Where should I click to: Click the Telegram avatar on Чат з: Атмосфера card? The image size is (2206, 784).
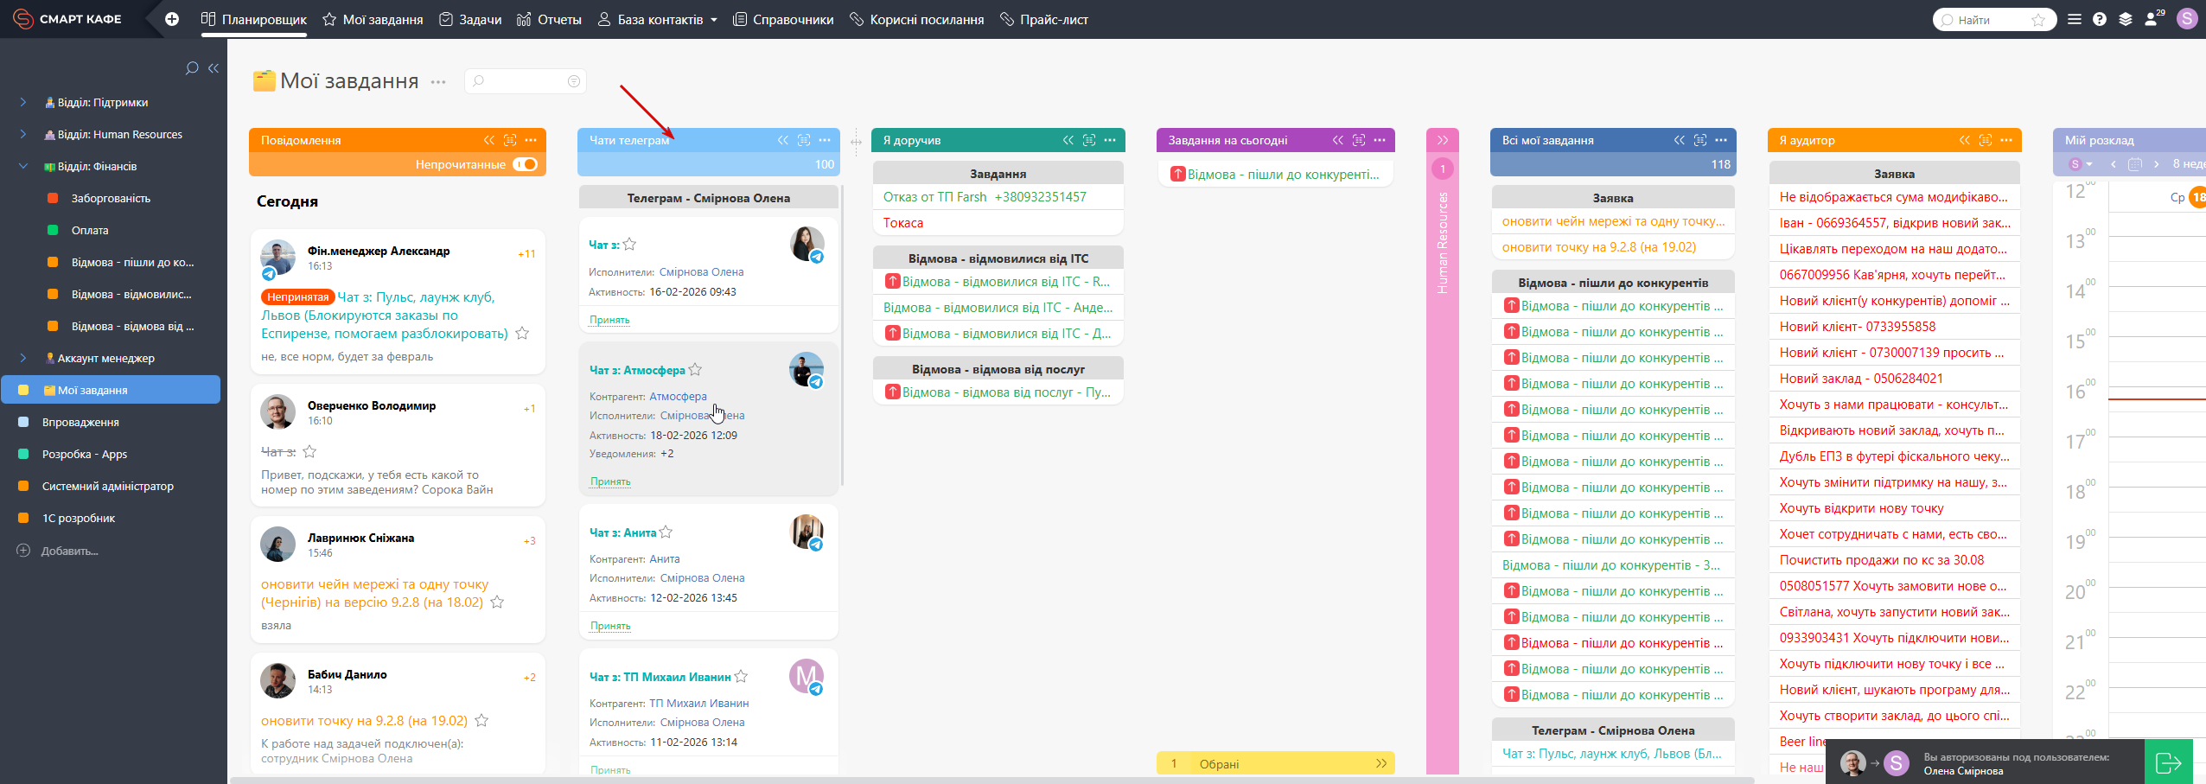click(x=807, y=370)
